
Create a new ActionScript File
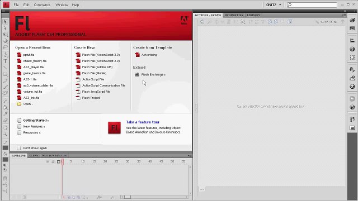tap(93, 79)
